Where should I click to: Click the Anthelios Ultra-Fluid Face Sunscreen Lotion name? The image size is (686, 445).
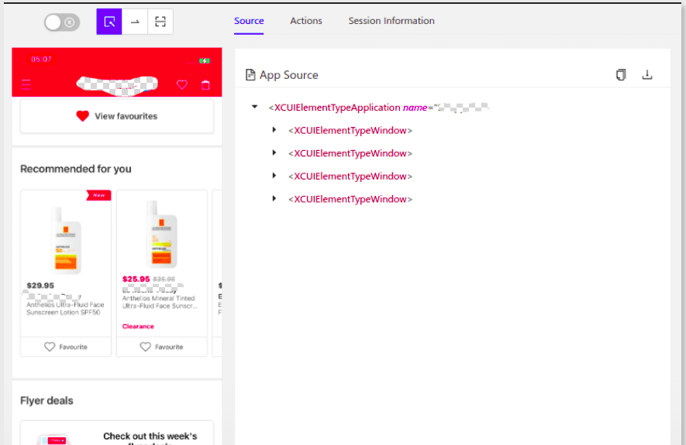click(65, 308)
